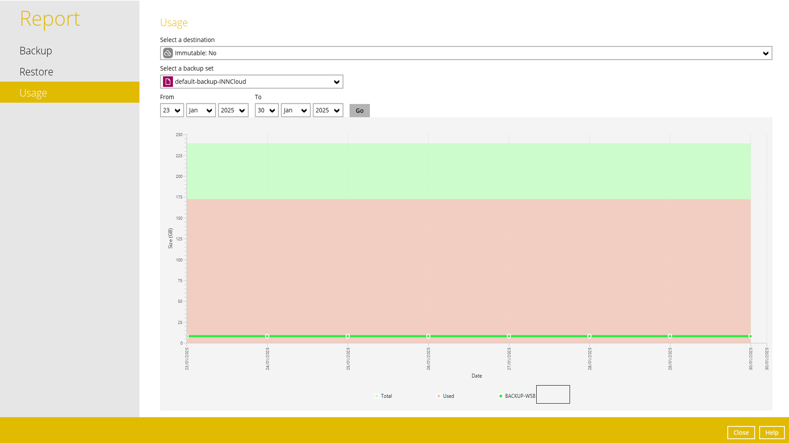The image size is (789, 443).
Task: Click the pink Used legend marker
Action: pyautogui.click(x=438, y=396)
